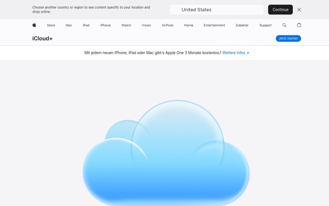Click the large iCloud cloud image
The width and height of the screenshot is (329, 206).
pyautogui.click(x=166, y=152)
